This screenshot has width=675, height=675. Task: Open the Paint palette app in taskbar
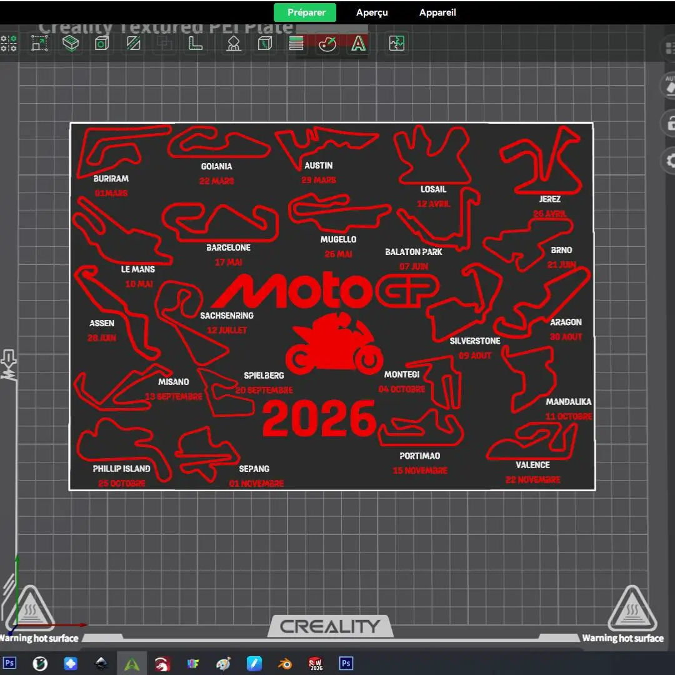[223, 663]
